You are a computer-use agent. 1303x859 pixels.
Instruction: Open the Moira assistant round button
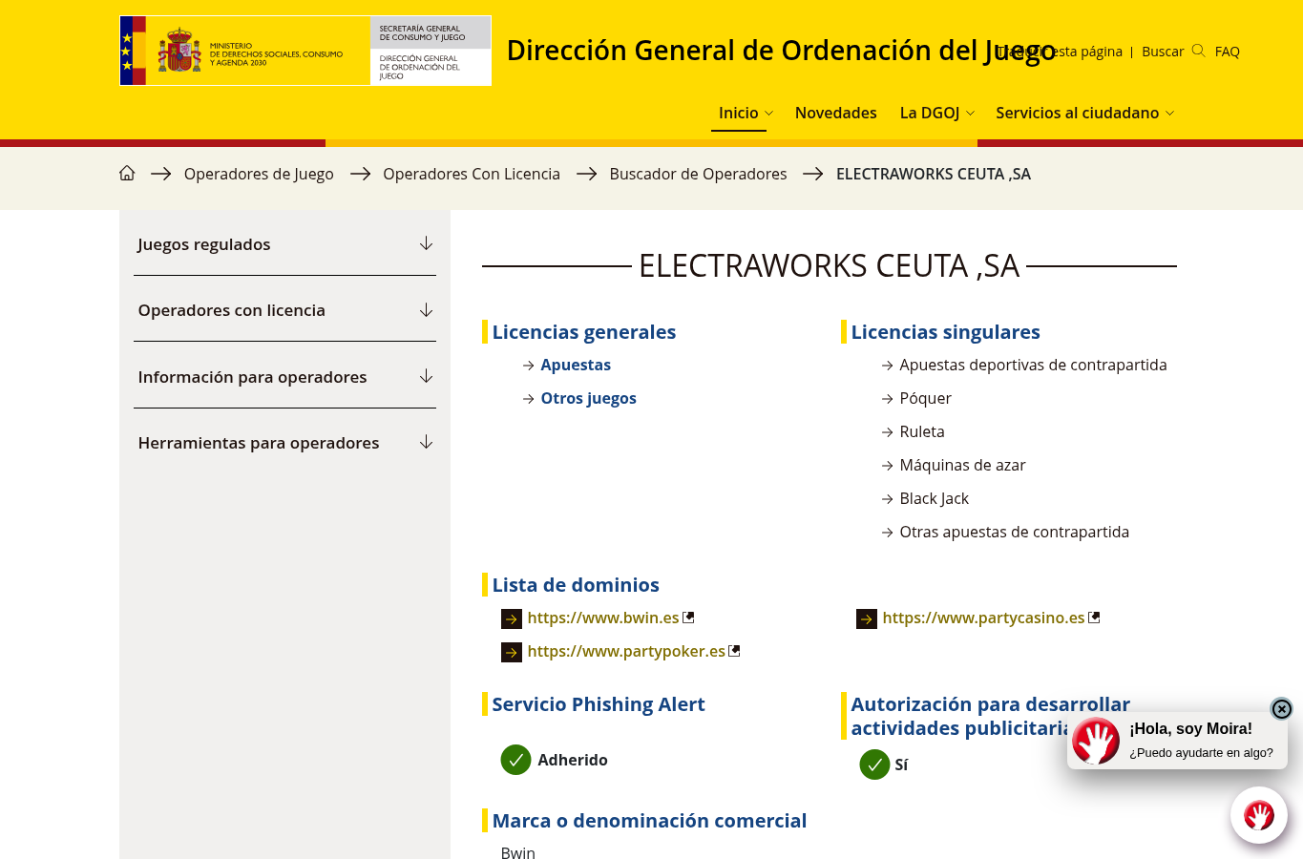point(1258,815)
